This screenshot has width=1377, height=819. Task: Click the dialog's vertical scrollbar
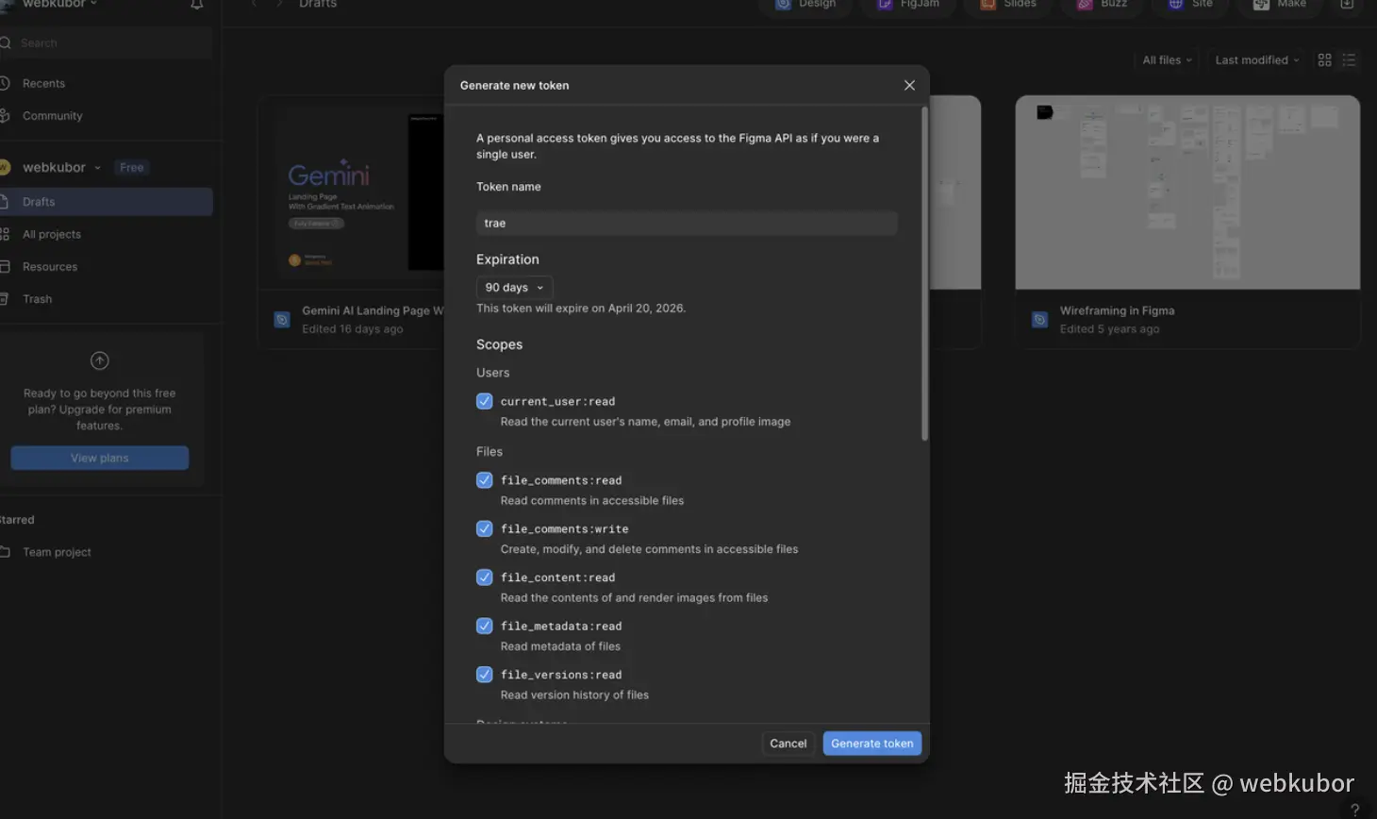tap(924, 274)
